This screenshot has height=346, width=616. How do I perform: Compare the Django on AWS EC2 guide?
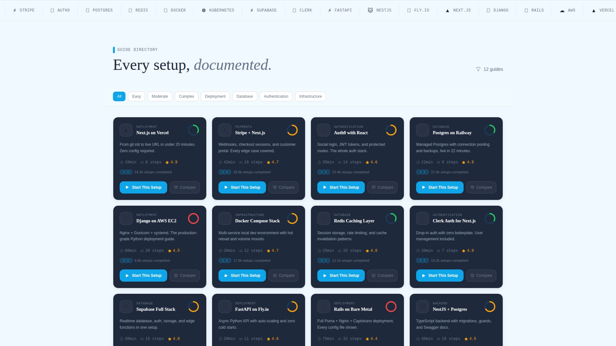pyautogui.click(x=185, y=276)
